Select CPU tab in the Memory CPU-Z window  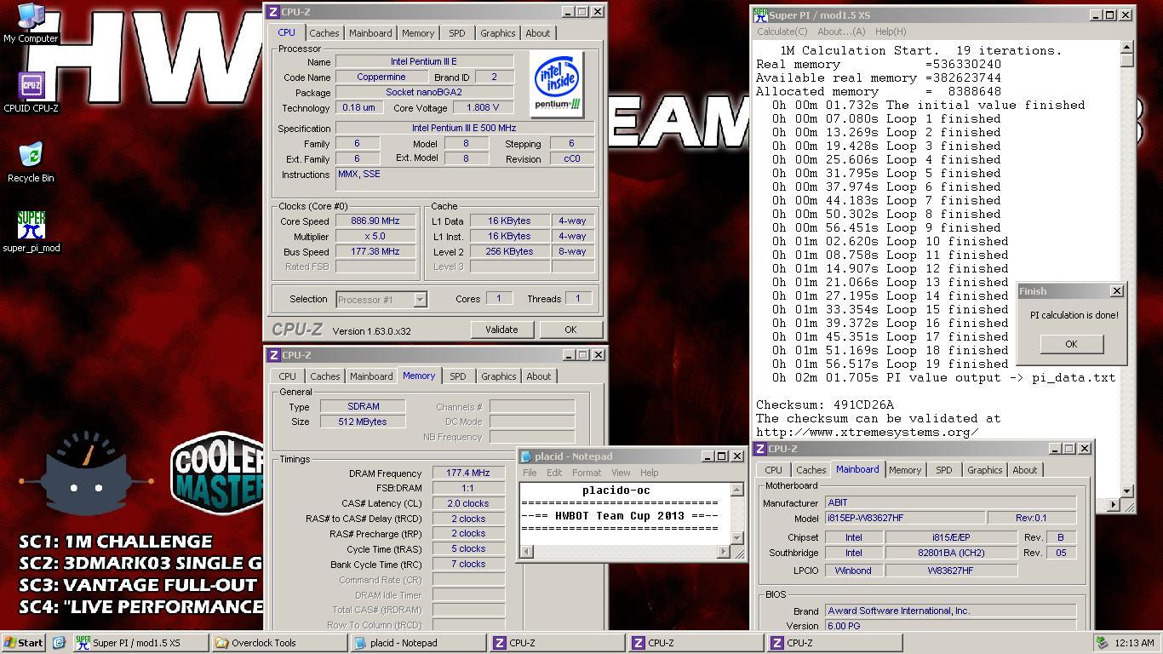pyautogui.click(x=288, y=376)
